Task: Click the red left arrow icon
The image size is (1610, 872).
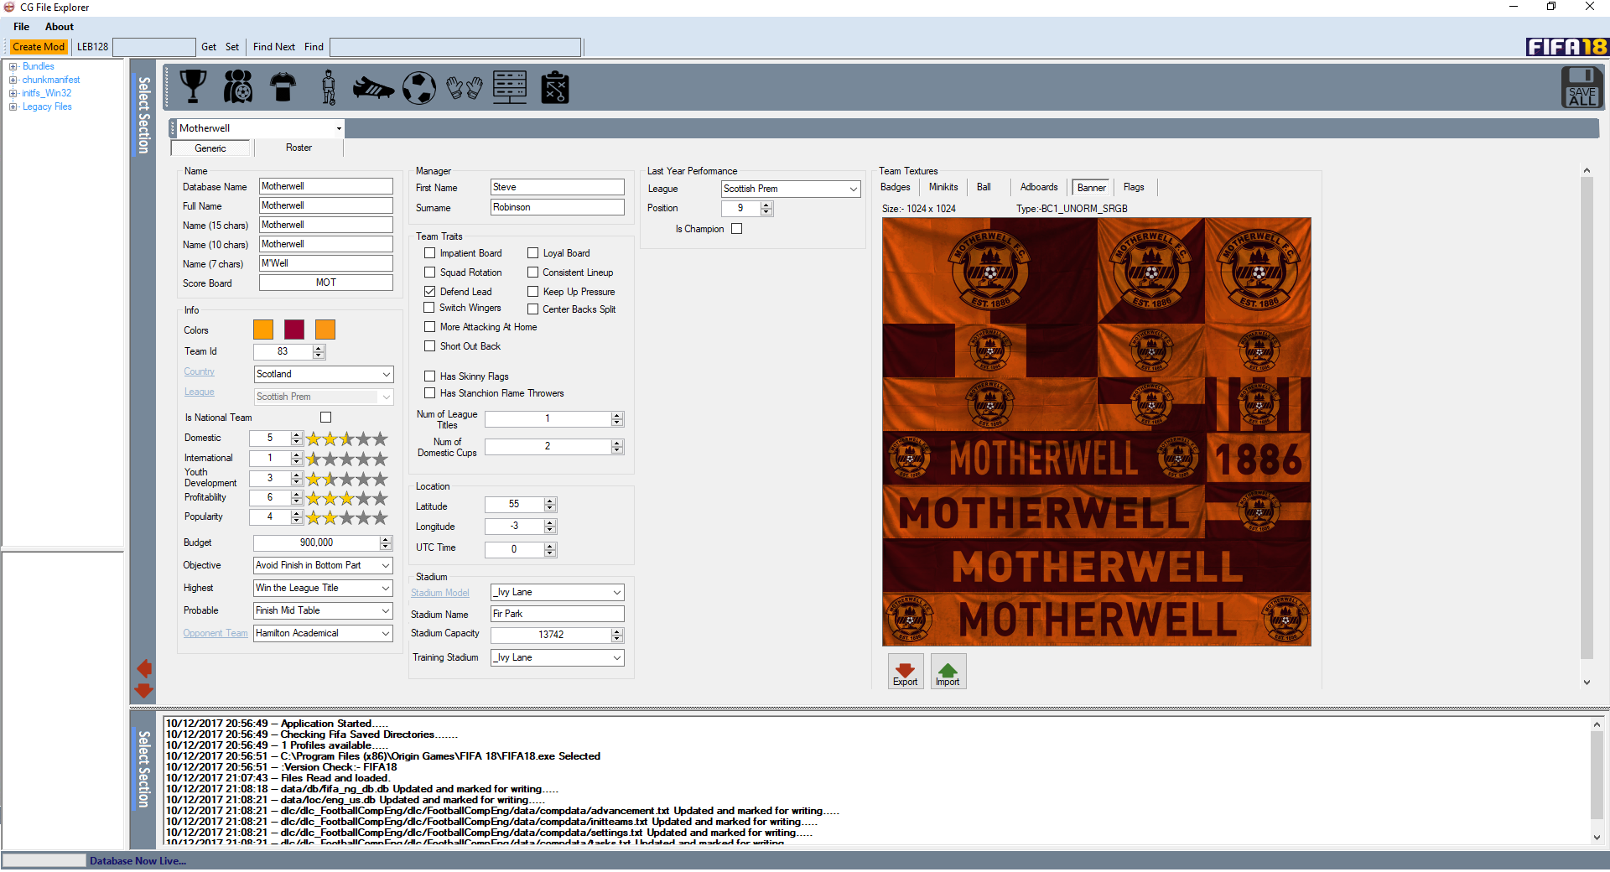Action: coord(144,668)
